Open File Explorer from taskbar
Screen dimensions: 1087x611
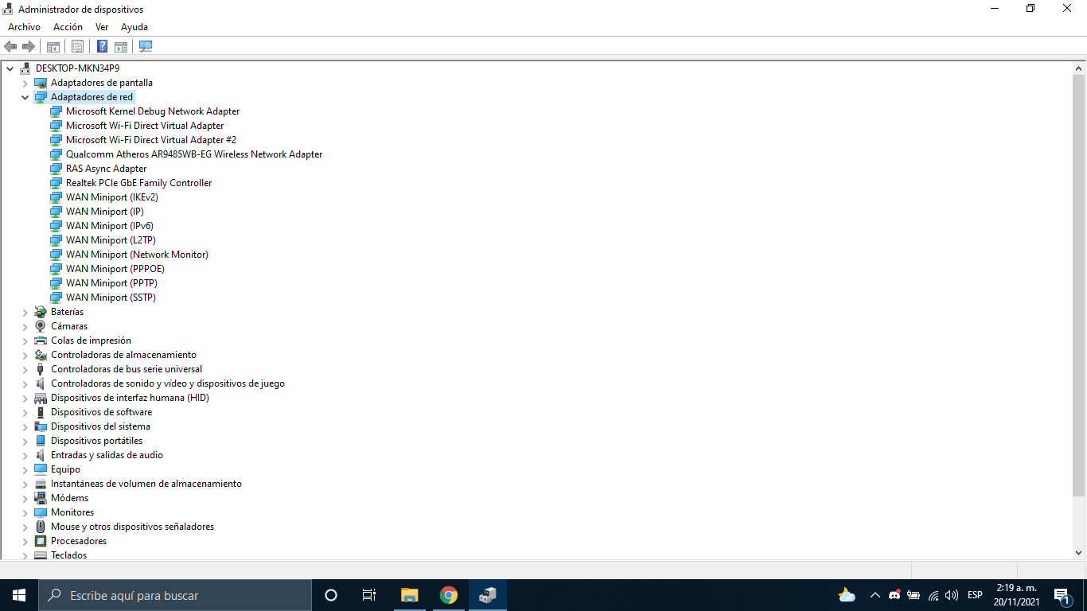coord(409,595)
